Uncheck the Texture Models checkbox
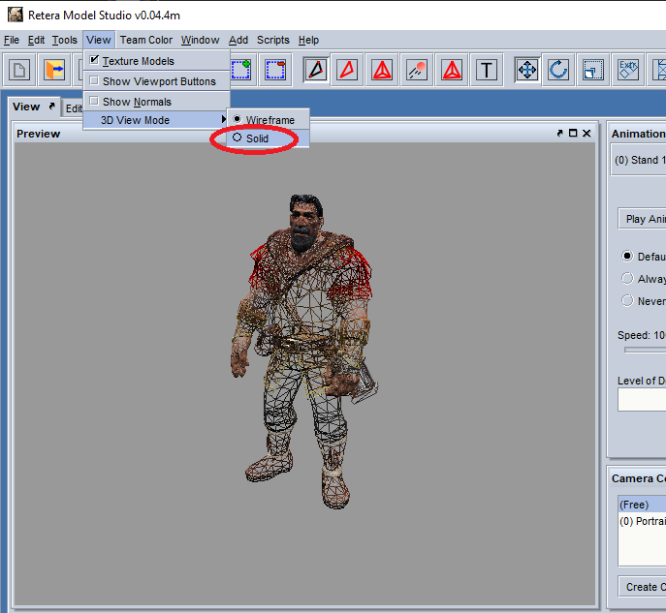Screen dimensions: 666x613 click(x=94, y=61)
